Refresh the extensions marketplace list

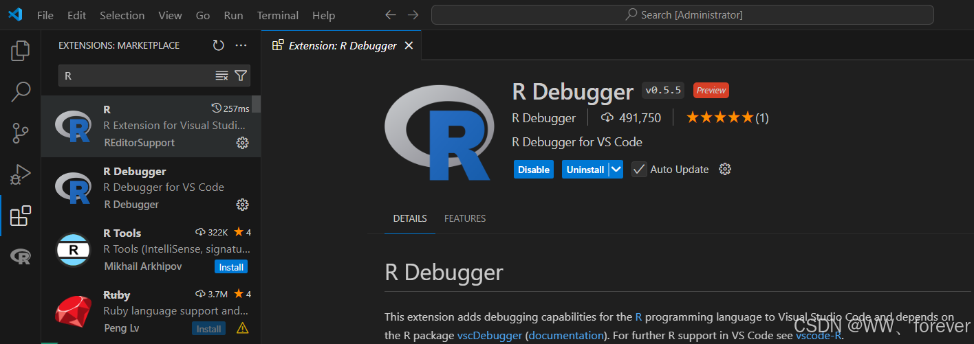tap(218, 45)
